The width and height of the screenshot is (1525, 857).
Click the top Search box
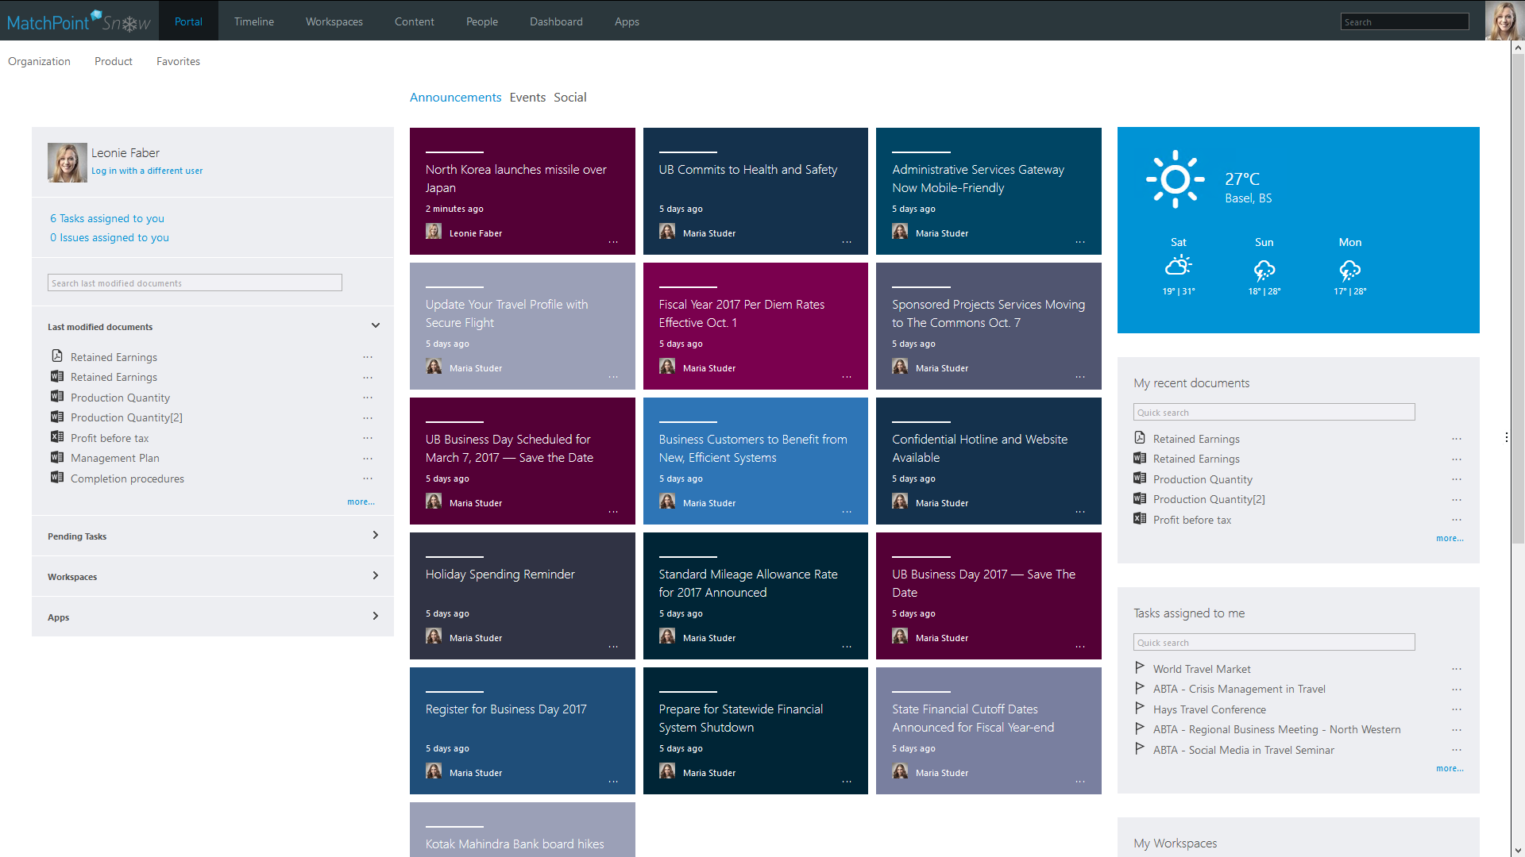point(1404,21)
